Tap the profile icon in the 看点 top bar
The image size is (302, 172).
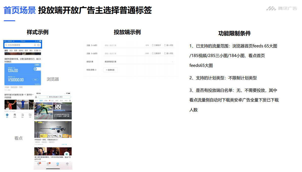tap(36, 97)
